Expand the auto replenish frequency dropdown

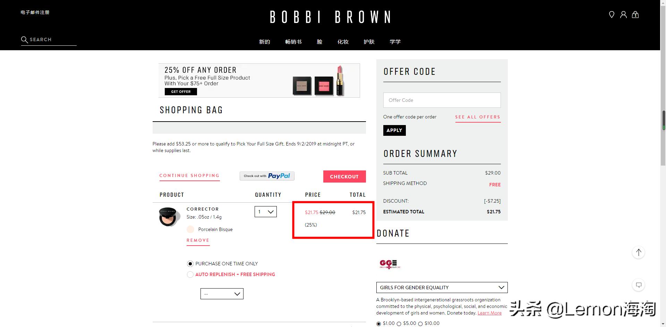(222, 294)
